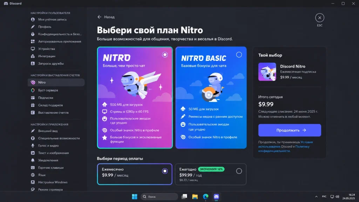Open the Политику конфиденциальности link
This screenshot has width=359, height=202.
[284, 149]
